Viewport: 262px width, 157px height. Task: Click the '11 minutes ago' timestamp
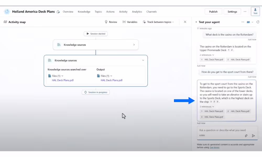coord(204,29)
